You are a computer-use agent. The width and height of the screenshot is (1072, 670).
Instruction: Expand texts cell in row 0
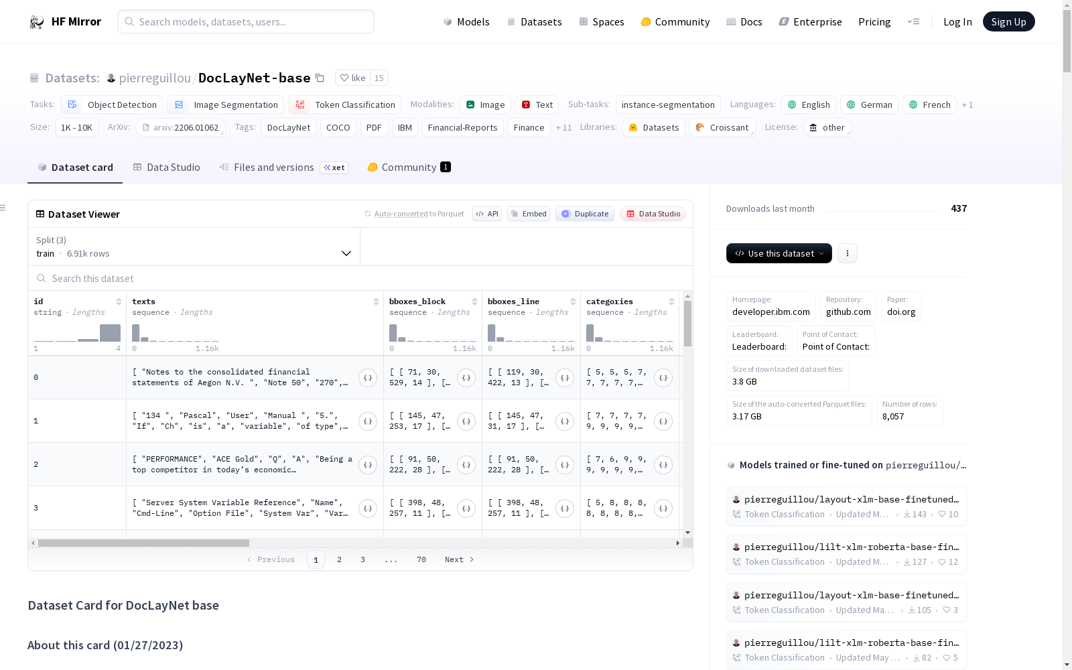(x=368, y=378)
